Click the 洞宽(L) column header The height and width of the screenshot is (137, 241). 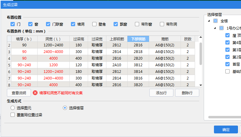point(53,39)
